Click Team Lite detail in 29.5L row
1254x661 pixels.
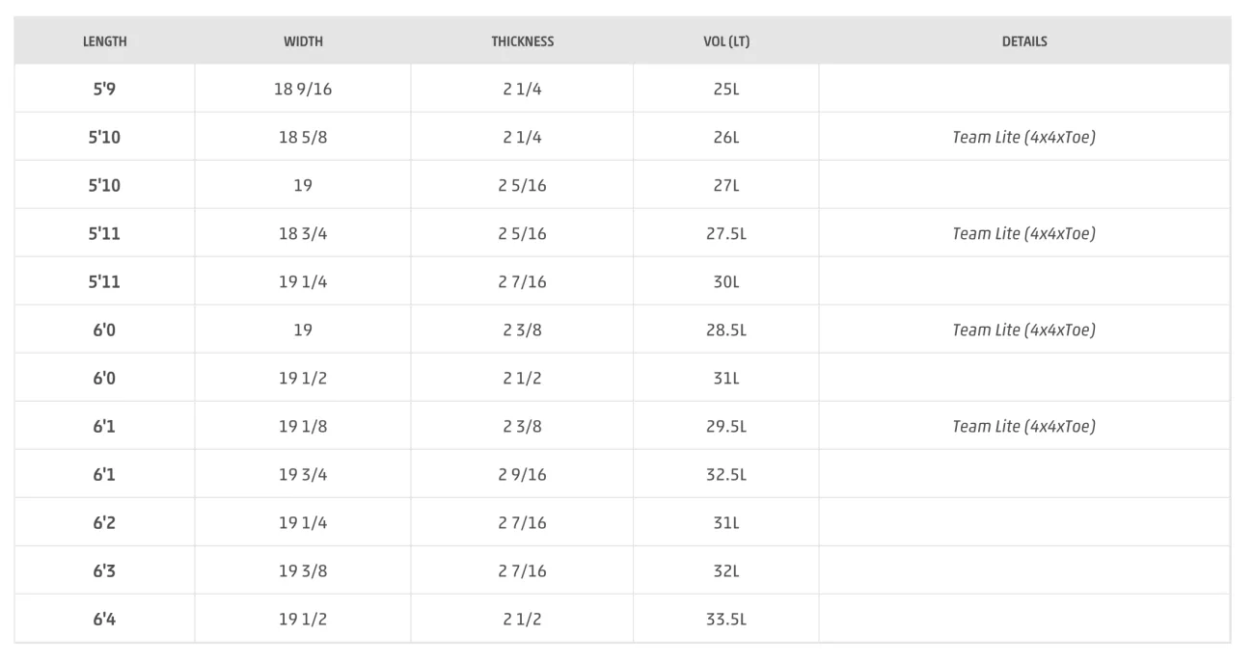click(x=1024, y=426)
